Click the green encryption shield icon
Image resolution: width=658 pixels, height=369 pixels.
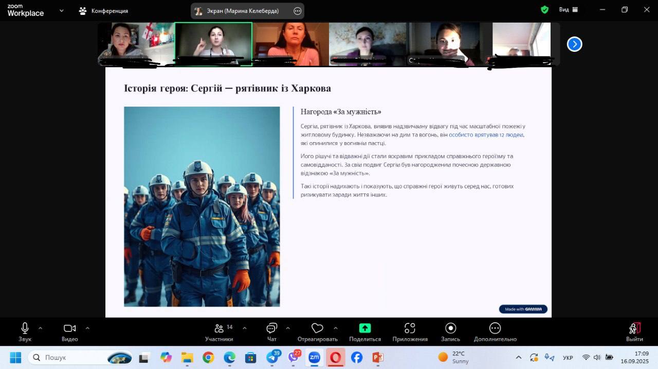coord(545,10)
